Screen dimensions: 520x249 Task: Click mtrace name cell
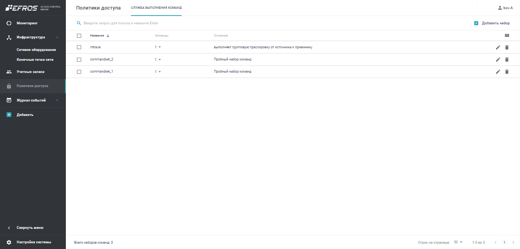[95, 47]
